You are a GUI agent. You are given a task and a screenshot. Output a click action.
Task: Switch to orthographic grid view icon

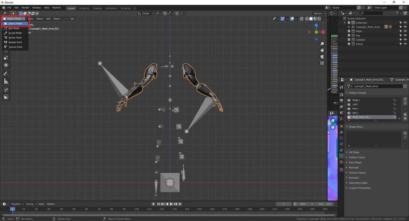click(322, 63)
